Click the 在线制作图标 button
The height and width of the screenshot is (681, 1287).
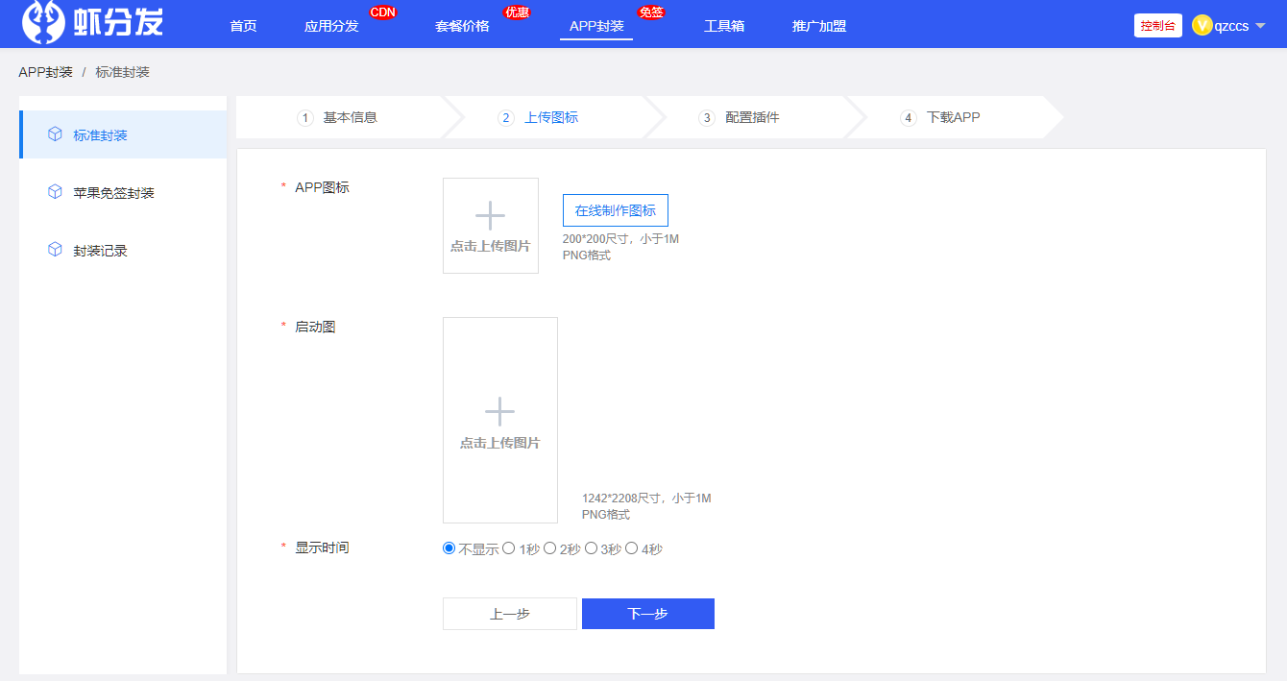615,210
